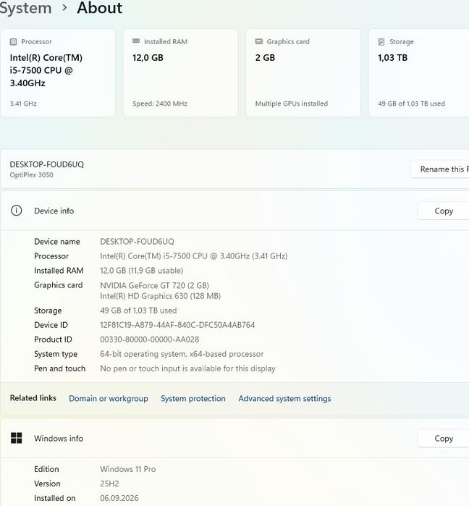This screenshot has width=469, height=506.
Task: Click 'NVIDIA GeForce GT 720 (2 GB)'
Action: coord(154,285)
